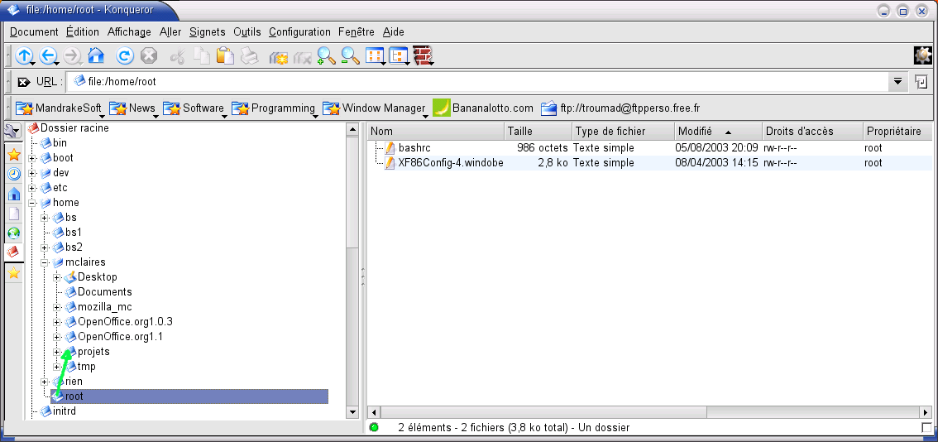Click the zoom in magnifier icon

click(326, 56)
